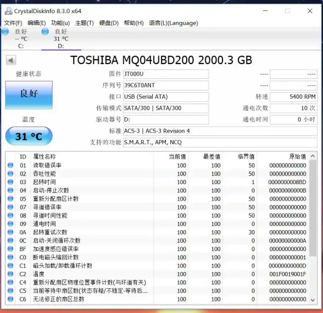Click the power on hours 0 小时 field
The width and height of the screenshot is (323, 313).
click(293, 119)
